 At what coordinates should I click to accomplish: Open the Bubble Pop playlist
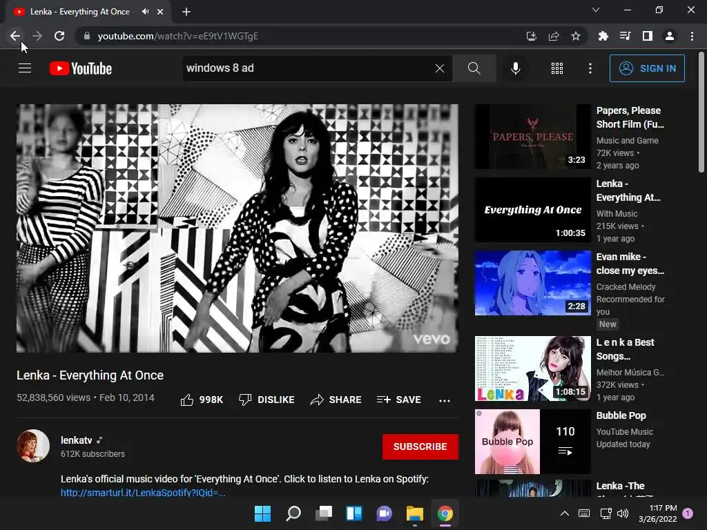532,442
